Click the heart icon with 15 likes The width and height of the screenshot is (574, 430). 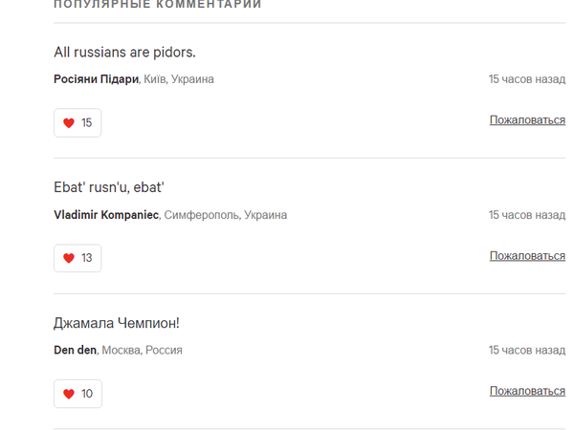pyautogui.click(x=68, y=122)
